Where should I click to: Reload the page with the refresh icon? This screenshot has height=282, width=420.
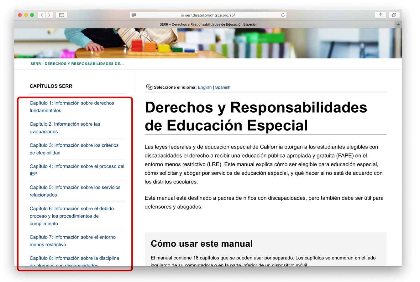(x=283, y=15)
